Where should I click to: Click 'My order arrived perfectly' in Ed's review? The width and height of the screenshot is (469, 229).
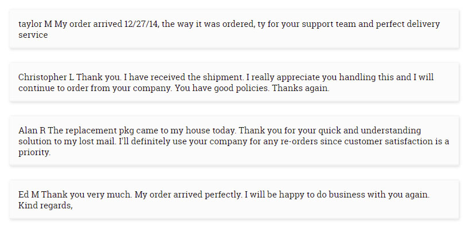click(x=188, y=195)
